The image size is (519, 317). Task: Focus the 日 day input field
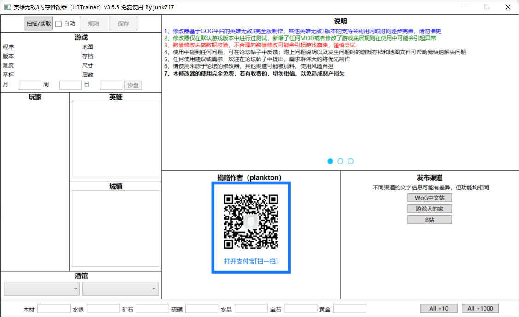(111, 85)
